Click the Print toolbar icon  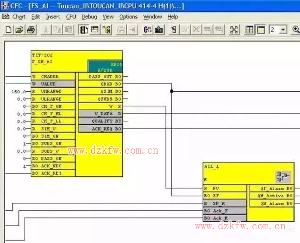[31, 30]
